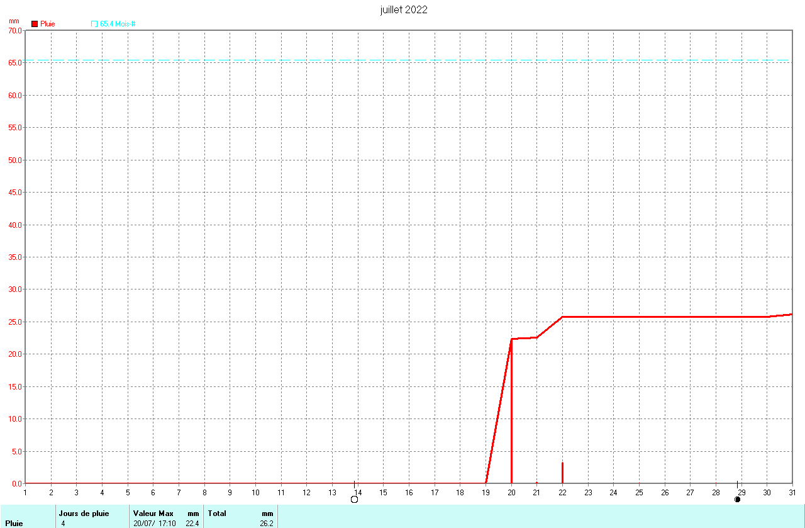Click the 50.0 y-axis label
805x528 pixels.
pos(15,160)
